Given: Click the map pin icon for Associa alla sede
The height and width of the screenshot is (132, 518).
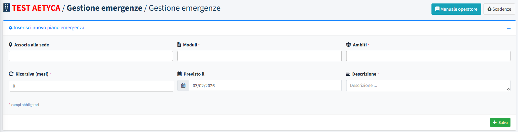Looking at the screenshot, I should pos(11,45).
